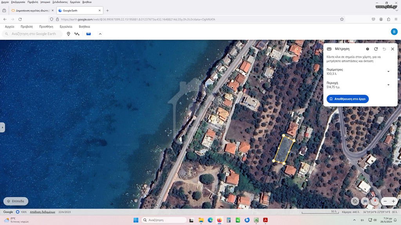Viewport: 401px width, 225px height.
Task: Click the add placemark pin icon
Action: (68, 34)
